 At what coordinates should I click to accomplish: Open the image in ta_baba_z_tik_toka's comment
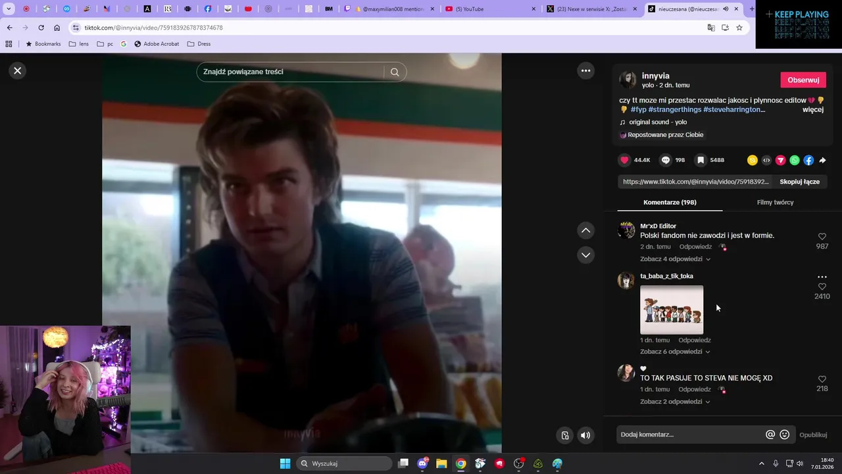pos(672,309)
